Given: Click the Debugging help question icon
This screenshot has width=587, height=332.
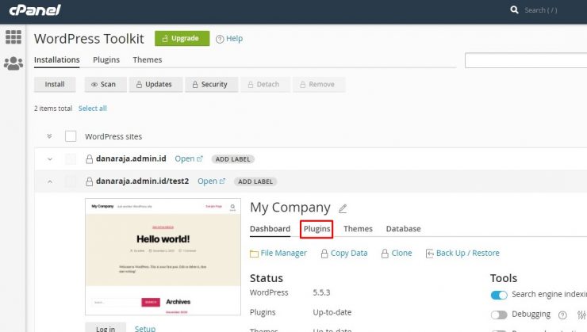Looking at the screenshot, I should tap(562, 315).
